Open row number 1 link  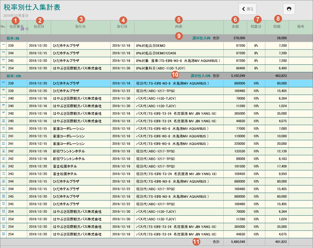(3, 45)
